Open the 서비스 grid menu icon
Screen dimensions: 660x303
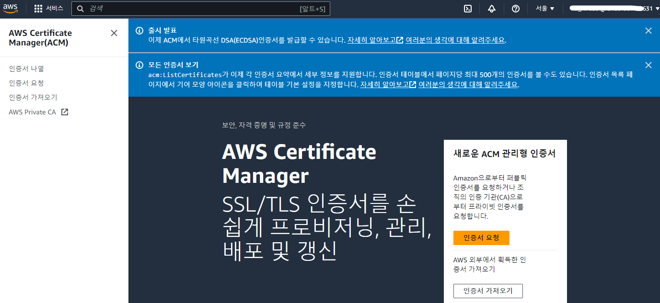[38, 9]
